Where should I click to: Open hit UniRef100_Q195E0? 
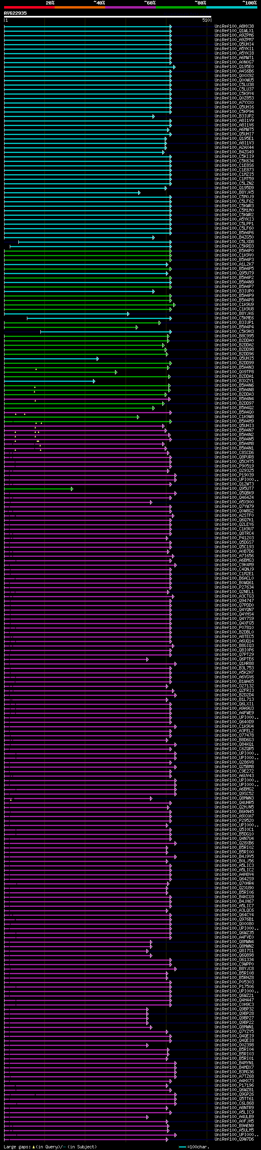click(x=234, y=67)
